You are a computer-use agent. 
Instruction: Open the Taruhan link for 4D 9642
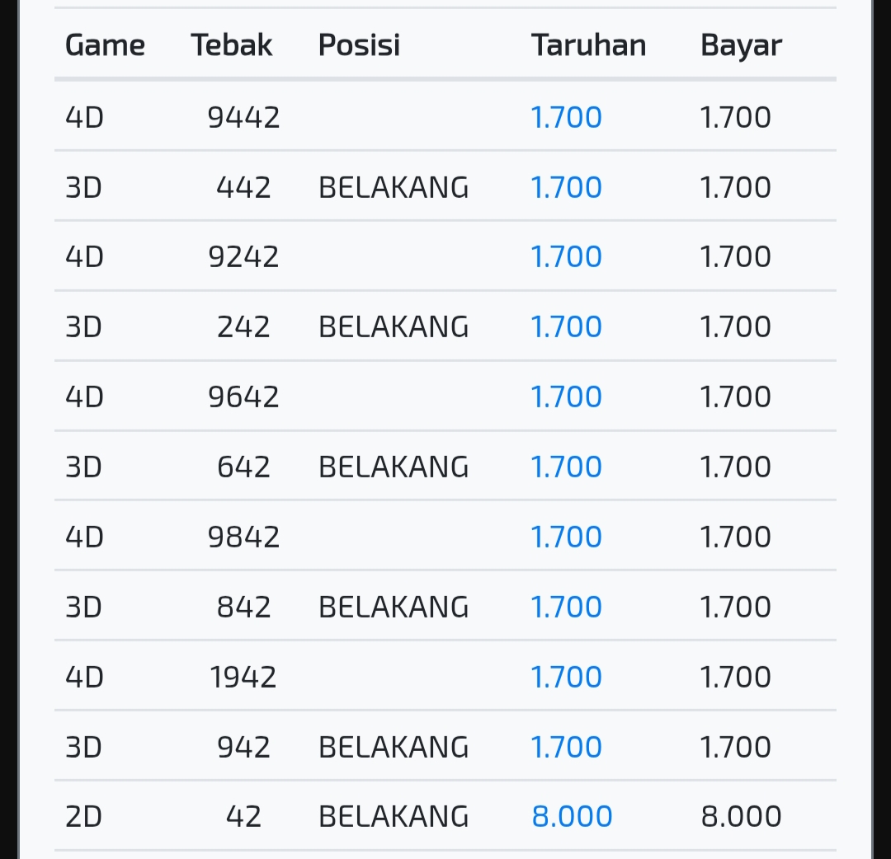(567, 397)
